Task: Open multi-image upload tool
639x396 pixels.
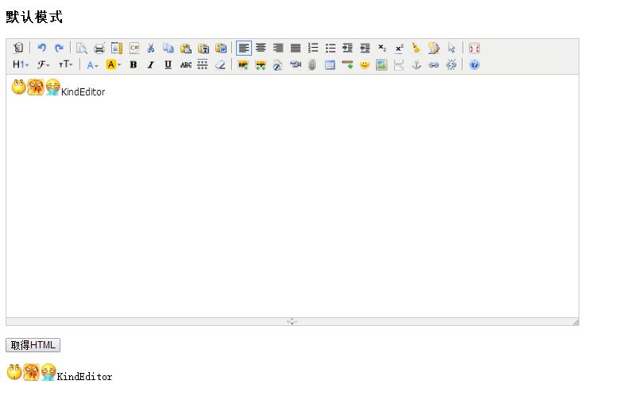Action: (261, 64)
